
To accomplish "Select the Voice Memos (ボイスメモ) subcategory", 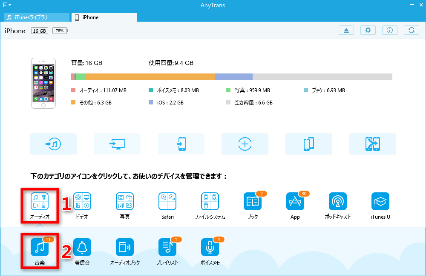I will tap(210, 247).
